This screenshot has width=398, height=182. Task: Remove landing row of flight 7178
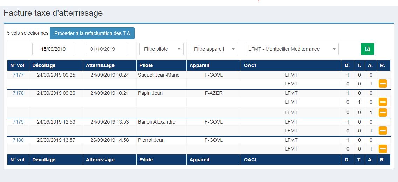(x=383, y=112)
